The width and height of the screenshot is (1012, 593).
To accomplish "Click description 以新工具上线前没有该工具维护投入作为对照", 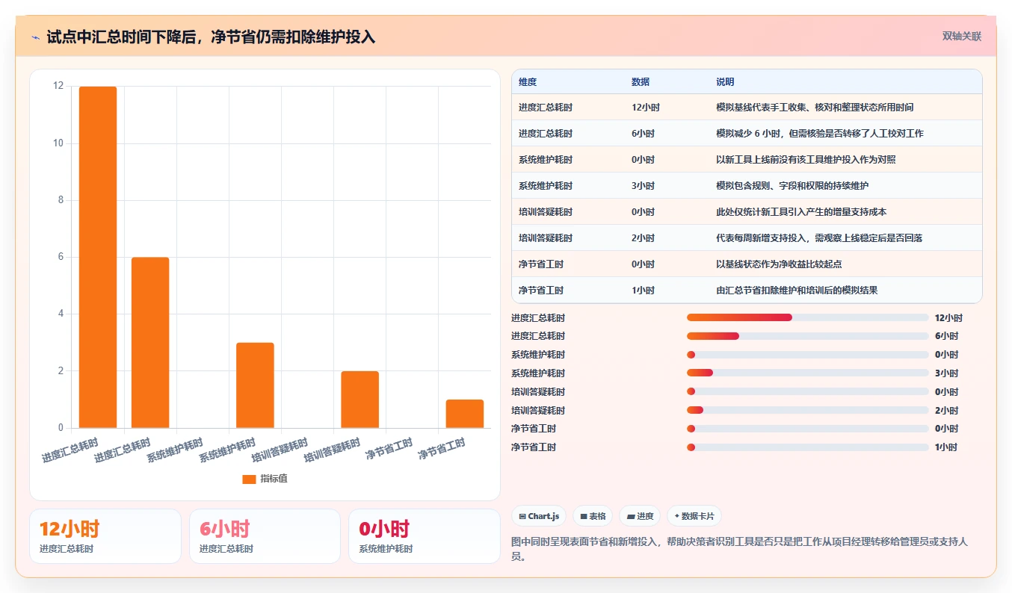I will pos(806,160).
